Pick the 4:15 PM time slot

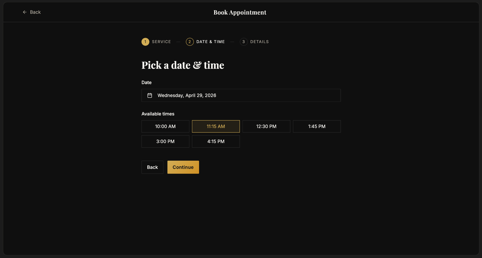tap(216, 141)
